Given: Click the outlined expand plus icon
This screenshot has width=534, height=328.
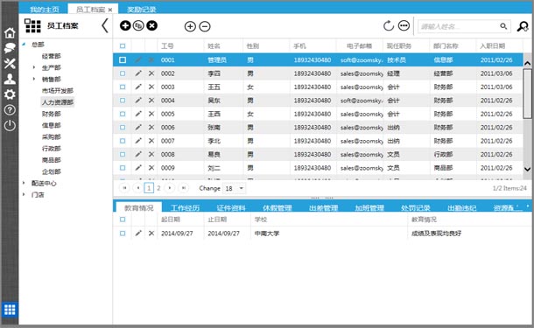Looking at the screenshot, I should coord(190,26).
